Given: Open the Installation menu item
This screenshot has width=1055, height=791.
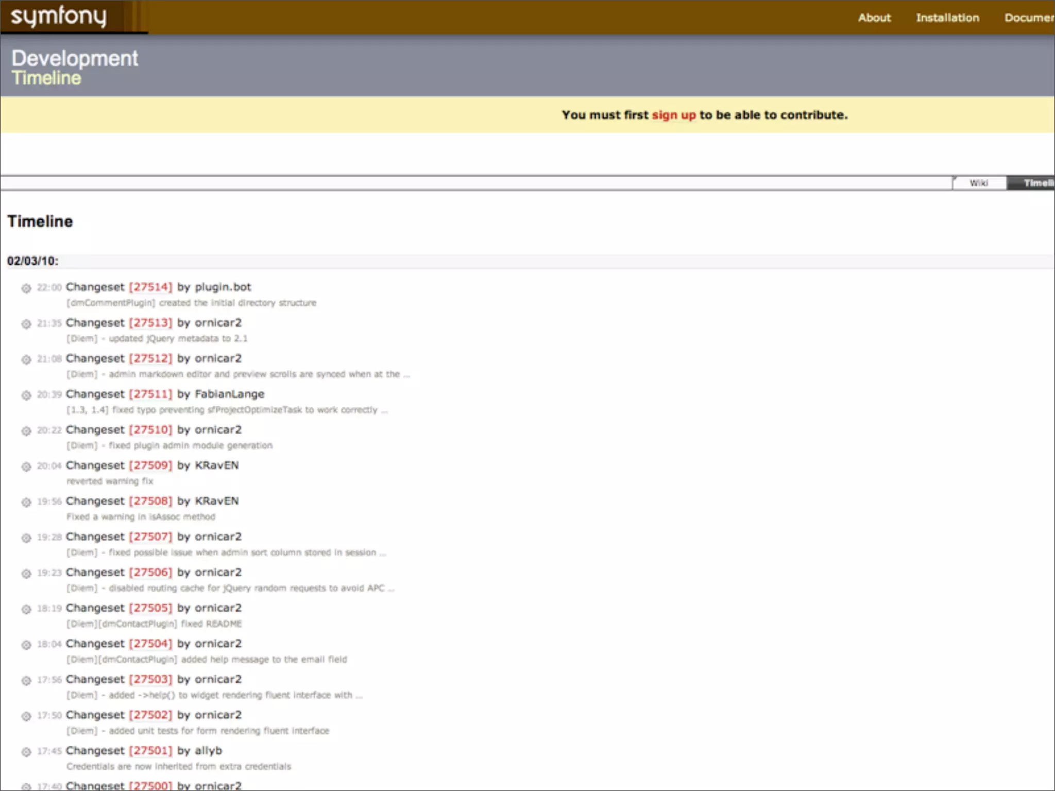Looking at the screenshot, I should click(x=947, y=18).
